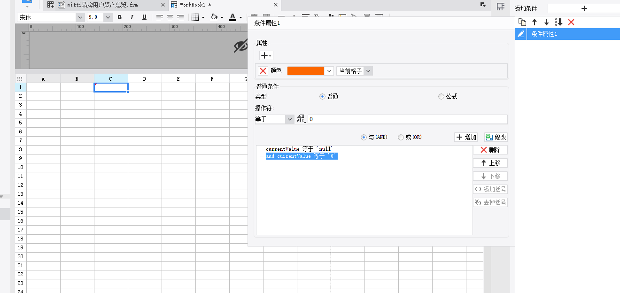This screenshot has height=293, width=620.
Task: Select the 普通 type radio button
Action: click(322, 96)
